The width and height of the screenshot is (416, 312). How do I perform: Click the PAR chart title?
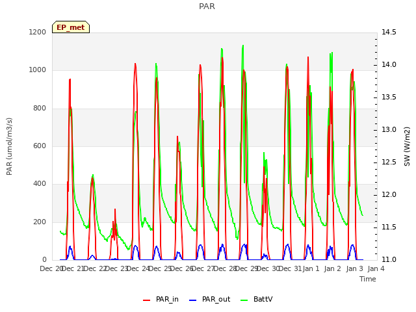(207, 6)
